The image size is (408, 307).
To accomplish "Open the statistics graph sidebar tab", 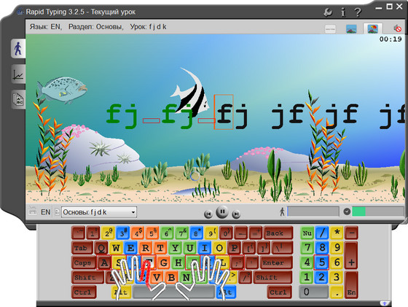I will tap(18, 74).
